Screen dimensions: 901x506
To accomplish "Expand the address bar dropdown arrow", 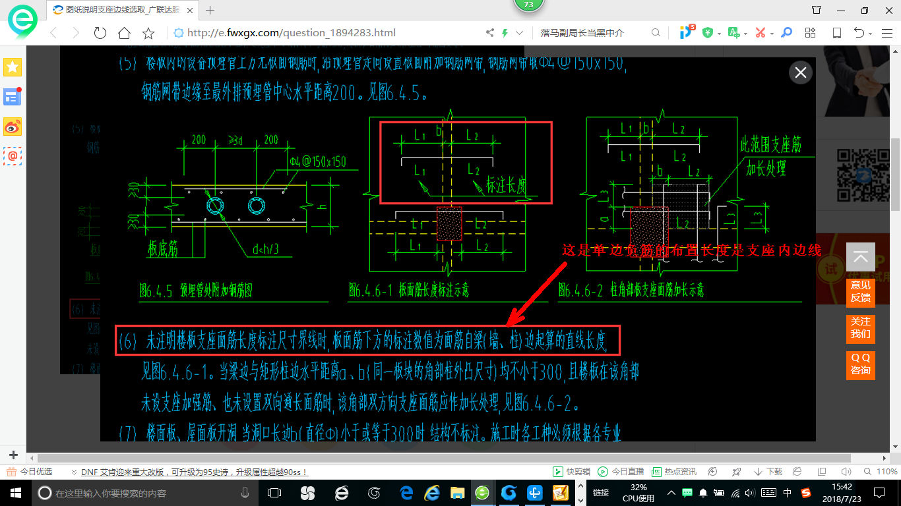I will [x=520, y=33].
